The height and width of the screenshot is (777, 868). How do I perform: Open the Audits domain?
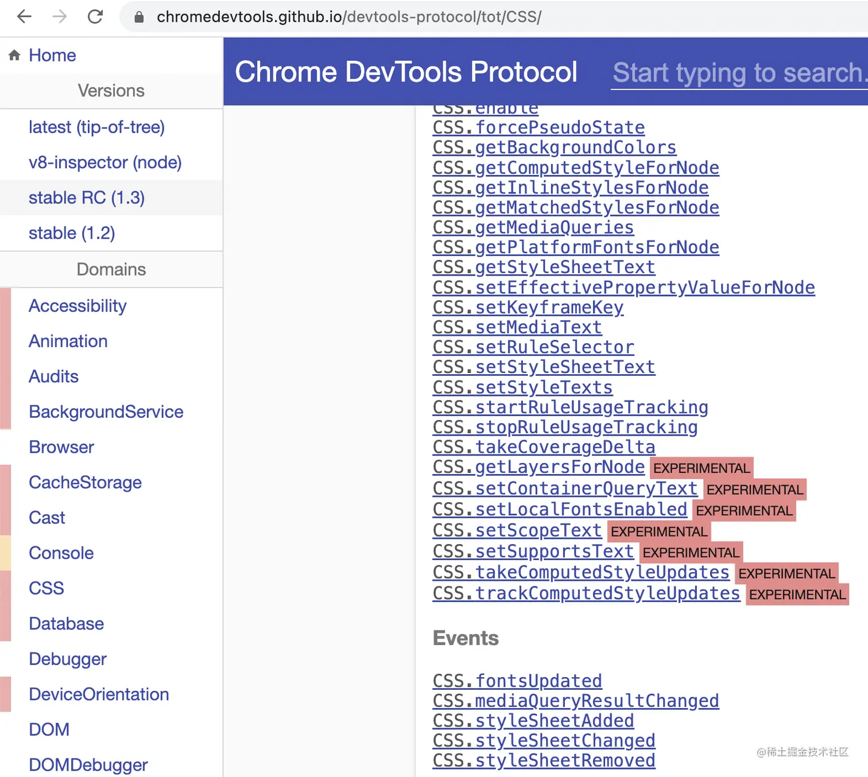click(53, 376)
